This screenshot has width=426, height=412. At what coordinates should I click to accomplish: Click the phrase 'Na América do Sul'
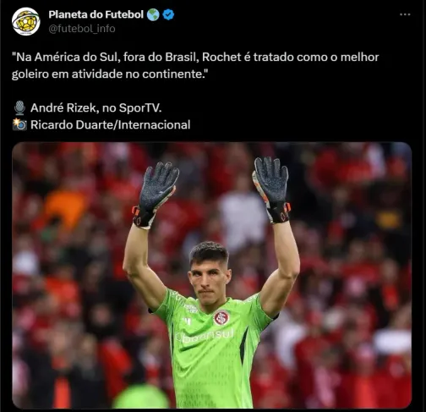66,58
